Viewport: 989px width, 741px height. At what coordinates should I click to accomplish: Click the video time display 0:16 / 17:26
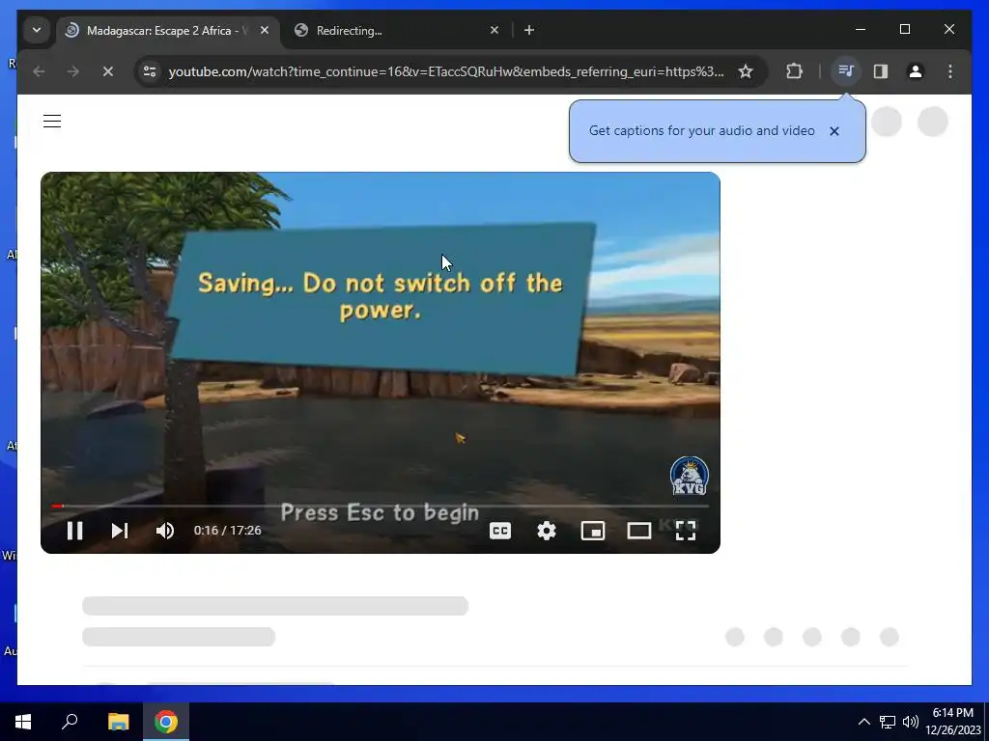click(x=227, y=531)
